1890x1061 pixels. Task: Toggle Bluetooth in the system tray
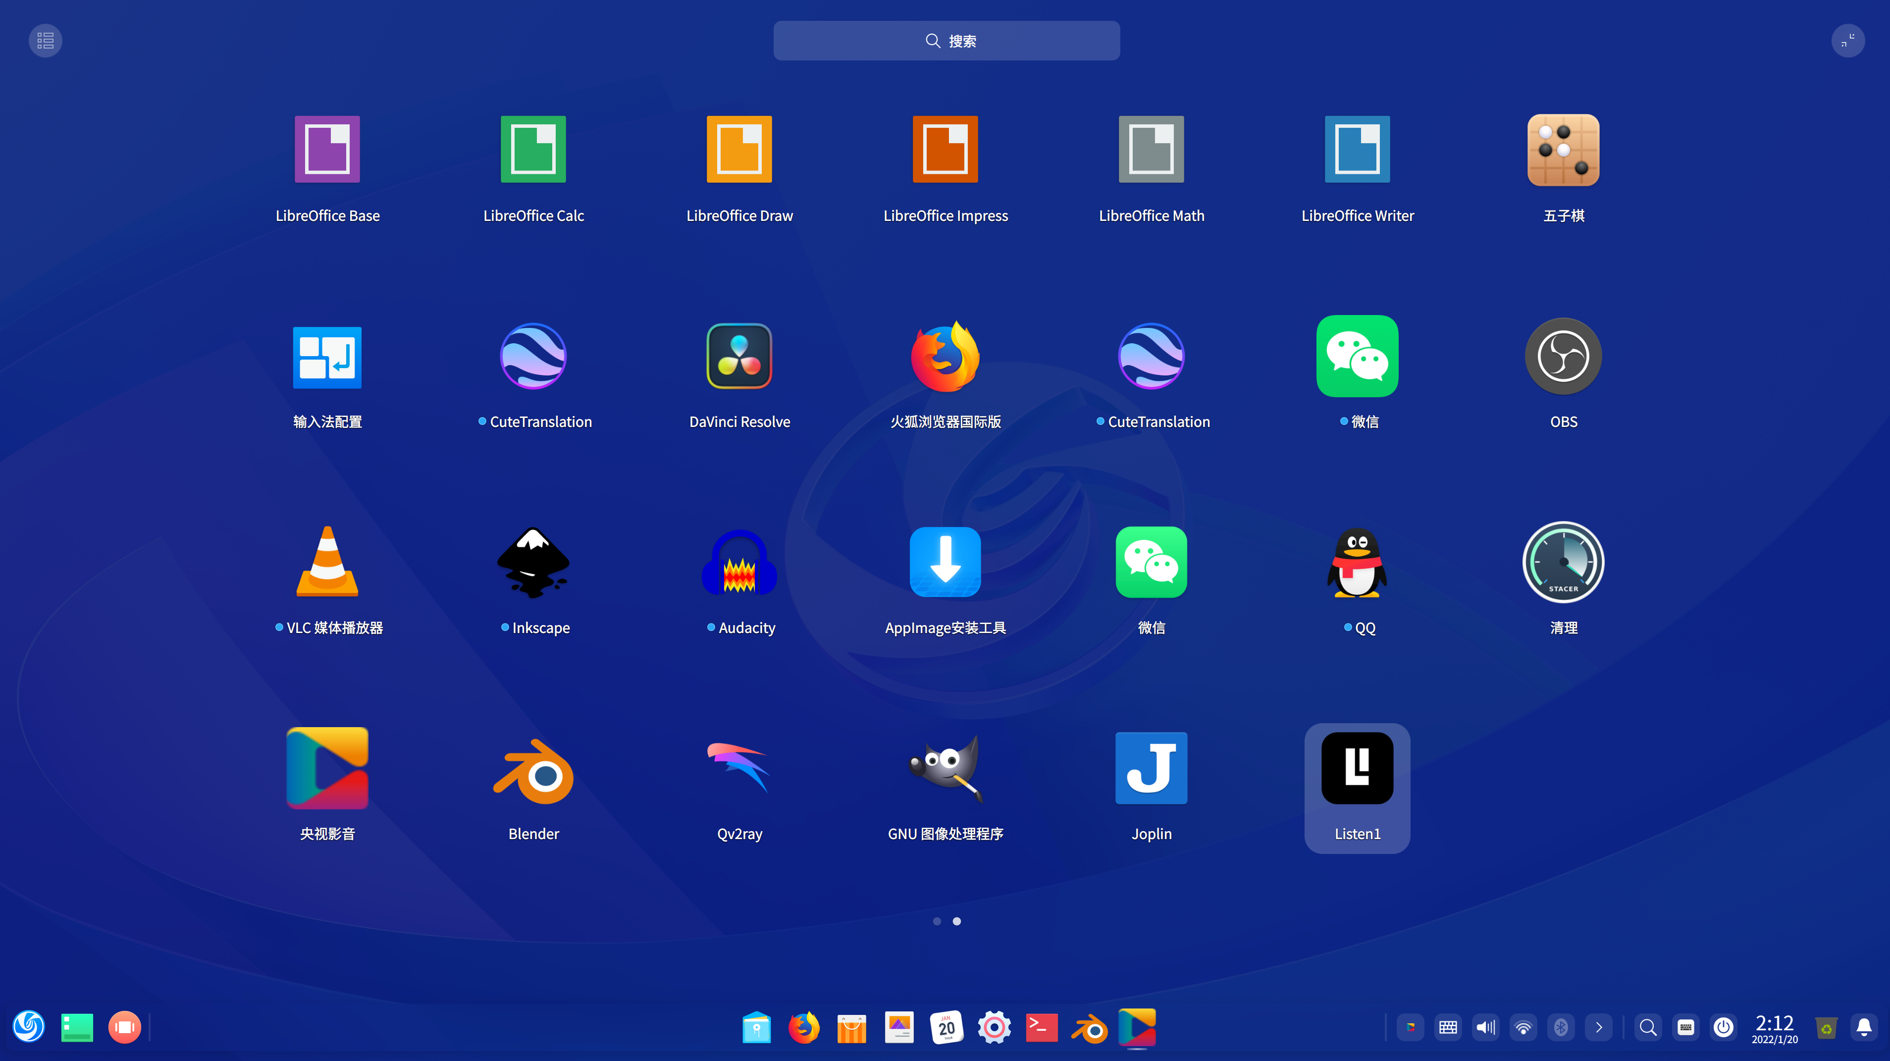click(x=1561, y=1027)
